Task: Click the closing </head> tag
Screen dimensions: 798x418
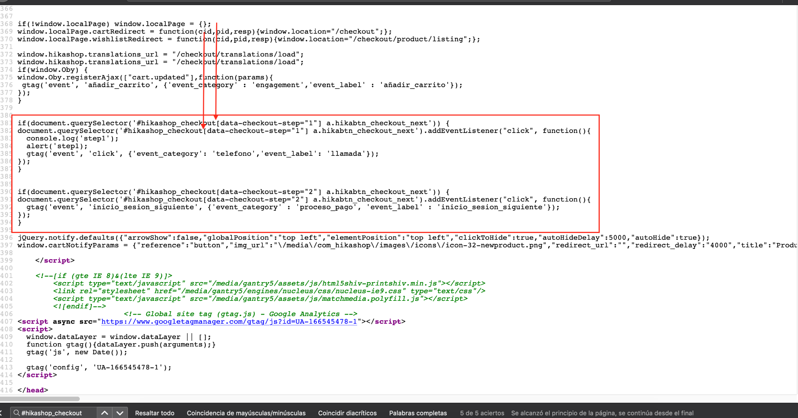Action: (33, 390)
